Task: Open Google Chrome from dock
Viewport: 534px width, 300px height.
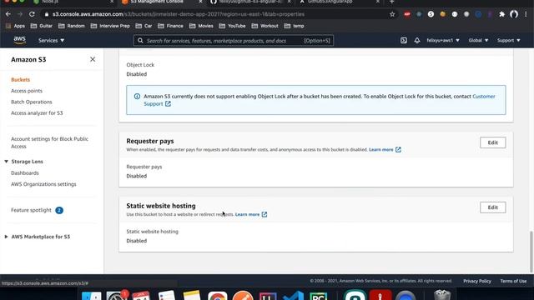Action: [x=218, y=295]
